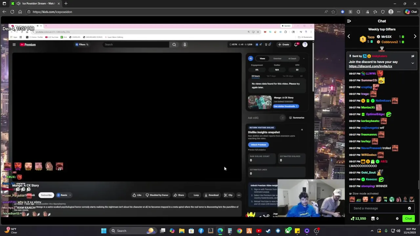Open Windows Start menu

coord(104,231)
